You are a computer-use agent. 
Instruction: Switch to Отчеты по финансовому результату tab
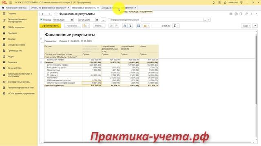(49, 8)
